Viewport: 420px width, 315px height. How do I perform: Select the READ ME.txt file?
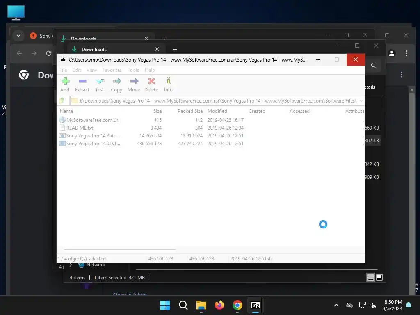pyautogui.click(x=80, y=128)
